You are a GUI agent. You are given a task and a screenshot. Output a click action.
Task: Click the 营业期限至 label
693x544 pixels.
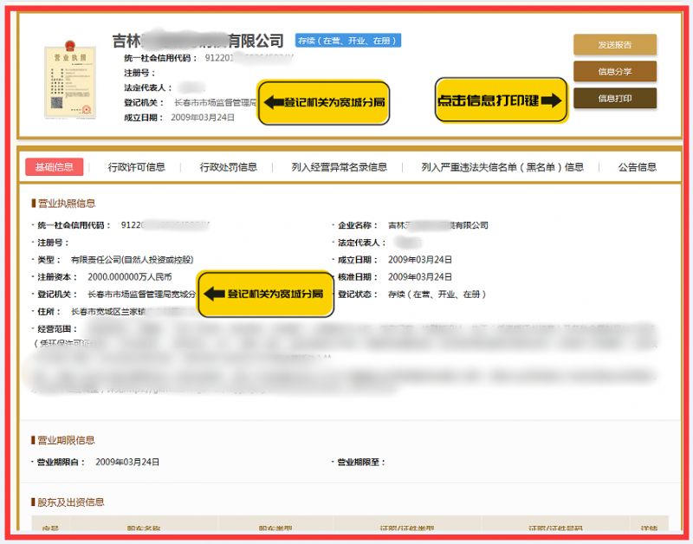361,462
